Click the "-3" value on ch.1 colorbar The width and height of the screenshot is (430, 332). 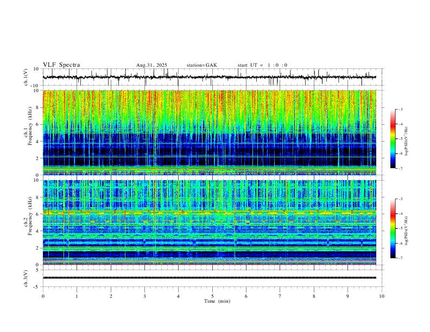tap(401, 109)
